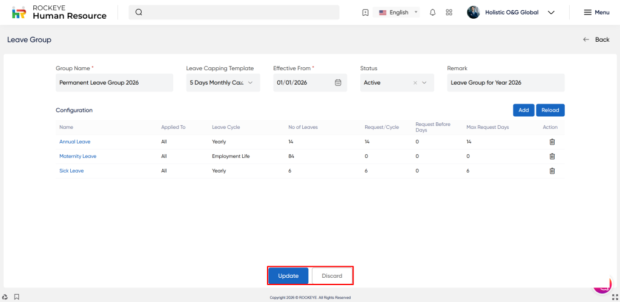The width and height of the screenshot is (620, 302).
Task: Open the English language selector
Action: pos(398,12)
